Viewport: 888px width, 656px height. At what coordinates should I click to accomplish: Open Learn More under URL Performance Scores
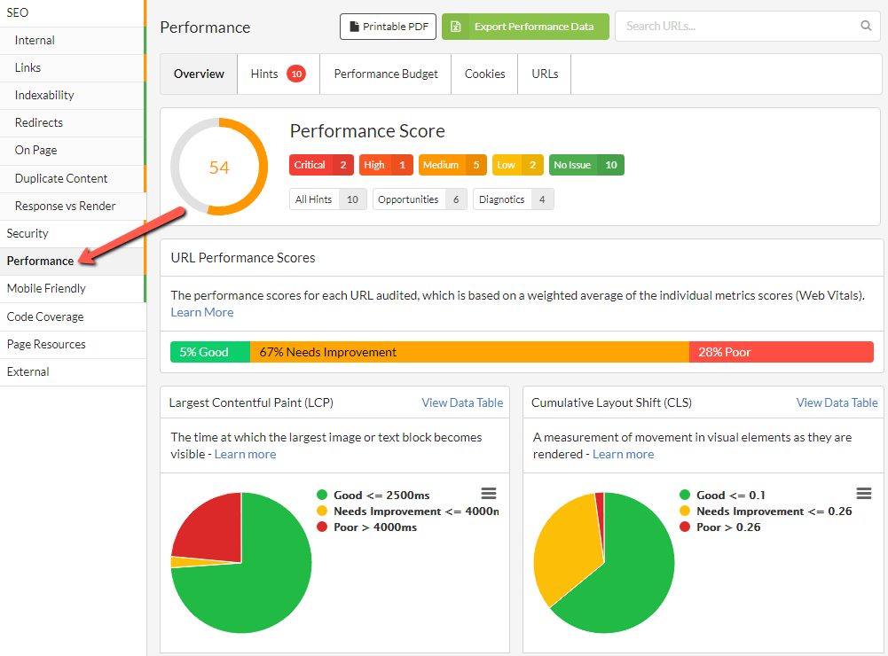click(x=202, y=312)
